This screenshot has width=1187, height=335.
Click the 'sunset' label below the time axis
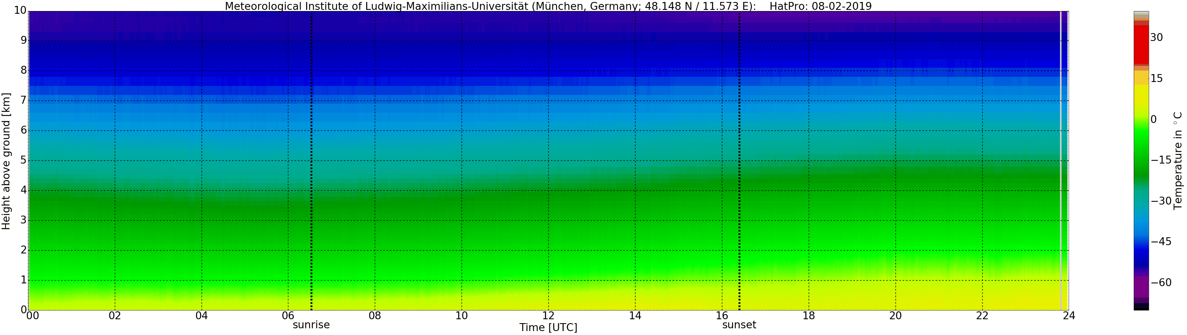click(739, 325)
